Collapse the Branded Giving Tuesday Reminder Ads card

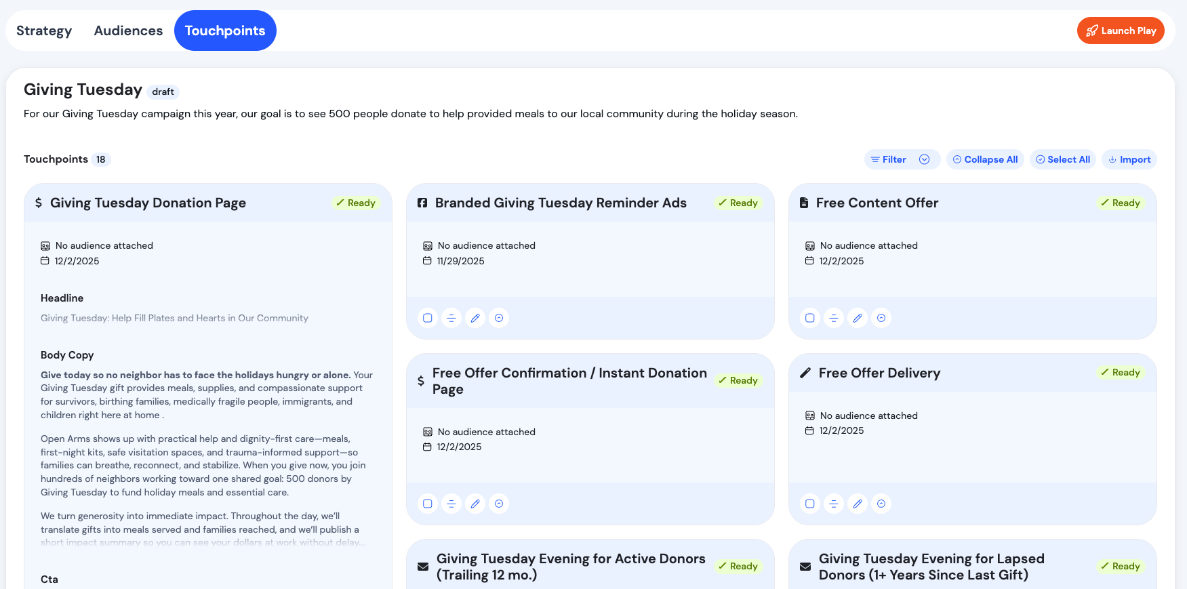pos(499,318)
